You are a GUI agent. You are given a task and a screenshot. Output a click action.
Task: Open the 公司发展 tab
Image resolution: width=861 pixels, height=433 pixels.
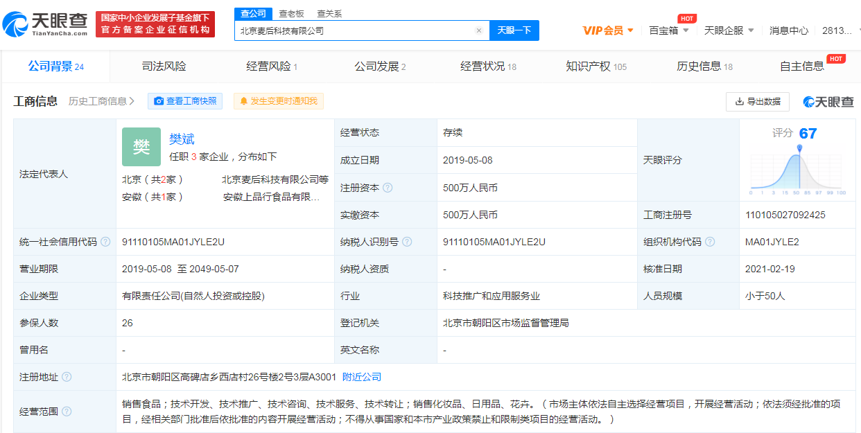pyautogui.click(x=380, y=67)
